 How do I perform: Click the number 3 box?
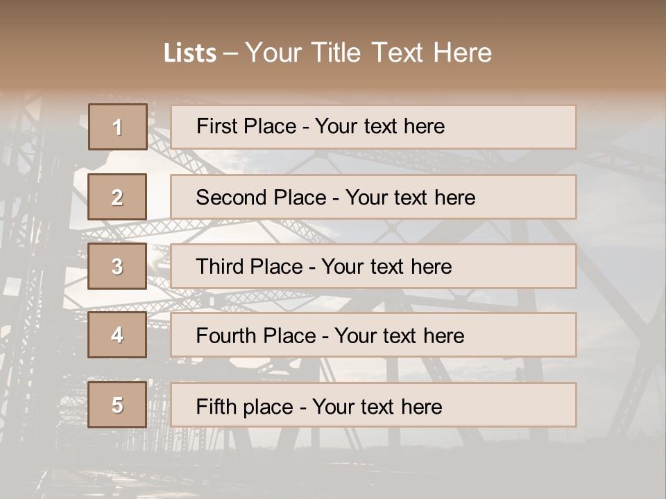[117, 266]
